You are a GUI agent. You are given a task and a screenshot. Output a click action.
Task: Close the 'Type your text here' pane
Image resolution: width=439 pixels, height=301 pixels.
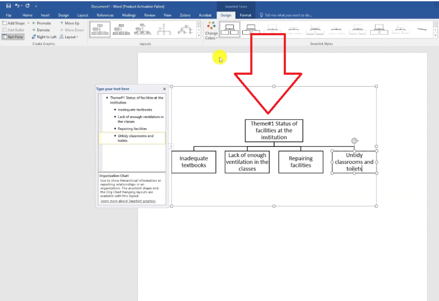tap(164, 89)
